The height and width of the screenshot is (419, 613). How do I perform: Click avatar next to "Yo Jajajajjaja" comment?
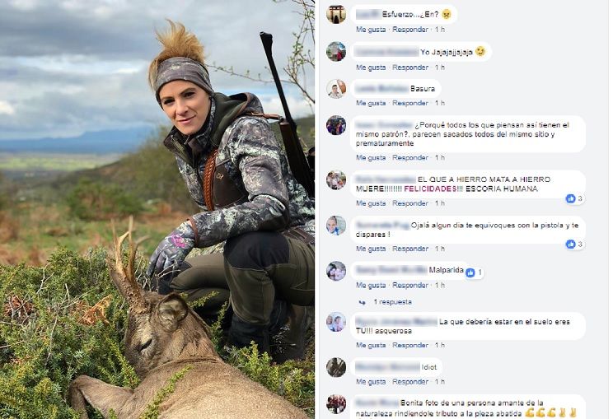click(336, 52)
